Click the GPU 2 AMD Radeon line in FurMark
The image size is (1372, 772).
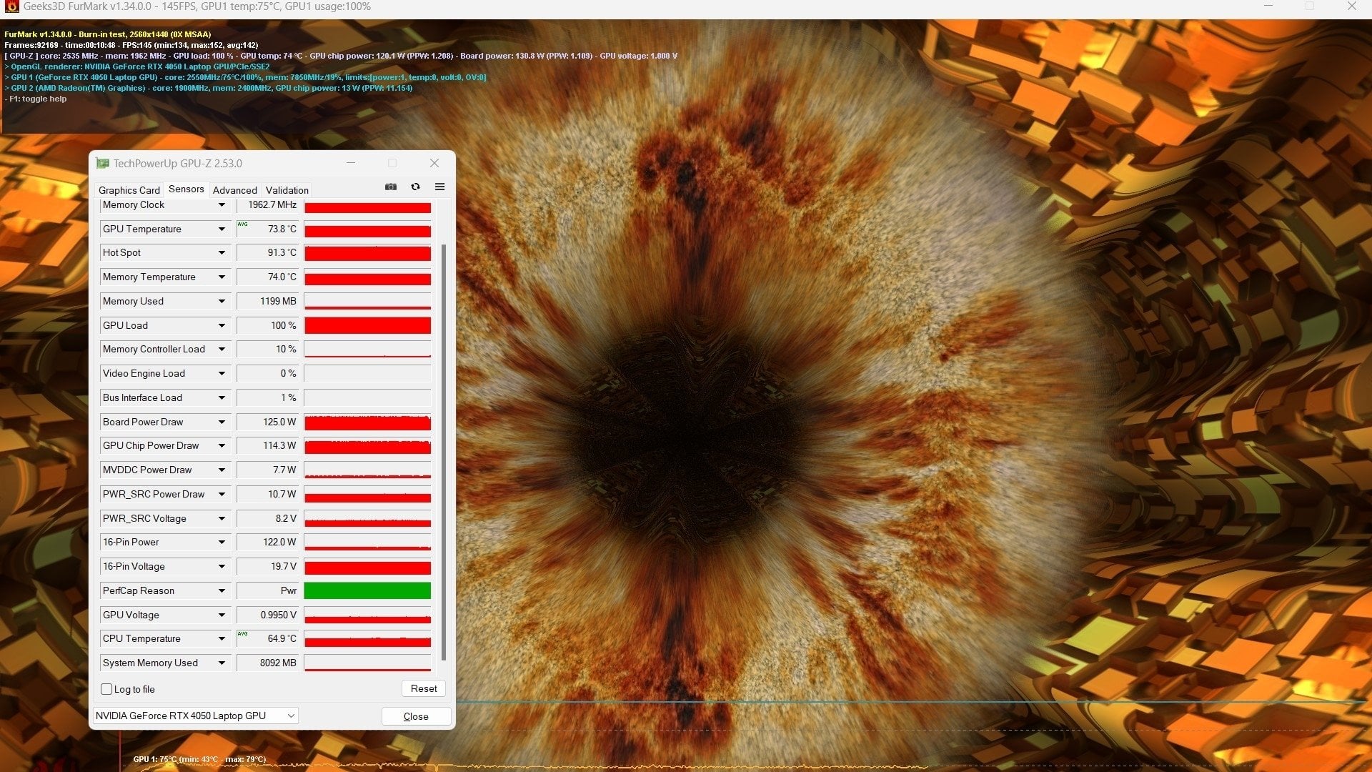(x=209, y=88)
